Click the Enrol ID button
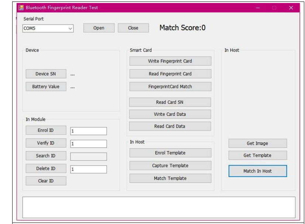This screenshot has width=305, height=224. tap(46, 131)
